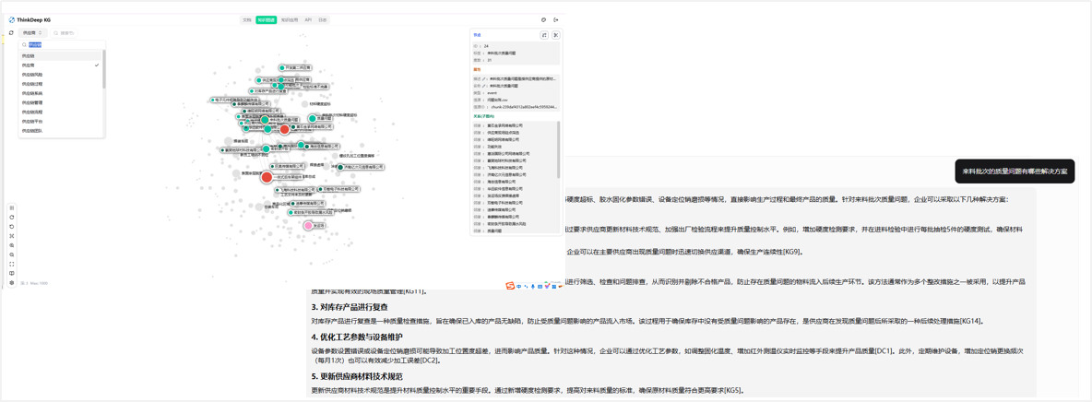Close the node properties panel
This screenshot has height=402, width=1092.
pos(555,35)
